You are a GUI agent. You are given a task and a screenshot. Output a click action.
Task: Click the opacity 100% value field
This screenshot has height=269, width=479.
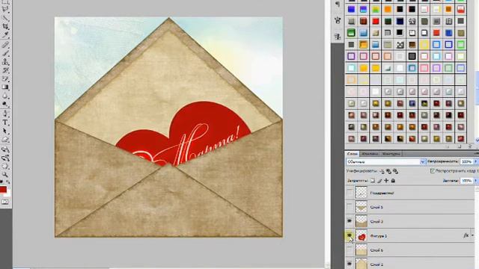466,161
